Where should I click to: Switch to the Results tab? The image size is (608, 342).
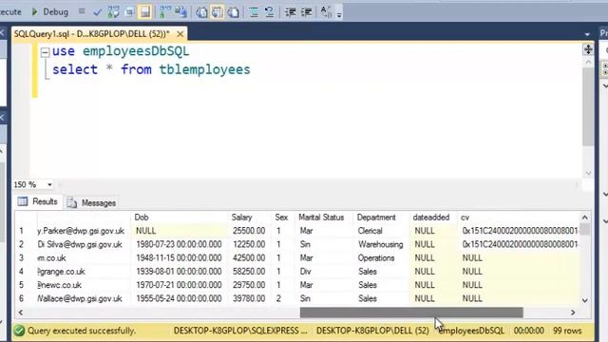38,201
